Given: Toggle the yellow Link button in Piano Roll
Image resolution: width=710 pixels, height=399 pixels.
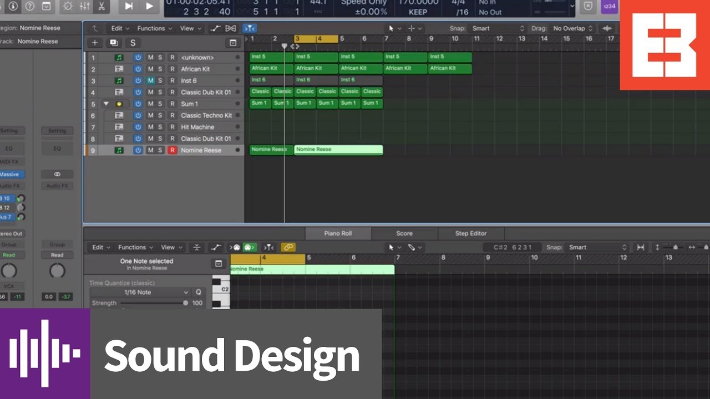Looking at the screenshot, I should coord(288,247).
